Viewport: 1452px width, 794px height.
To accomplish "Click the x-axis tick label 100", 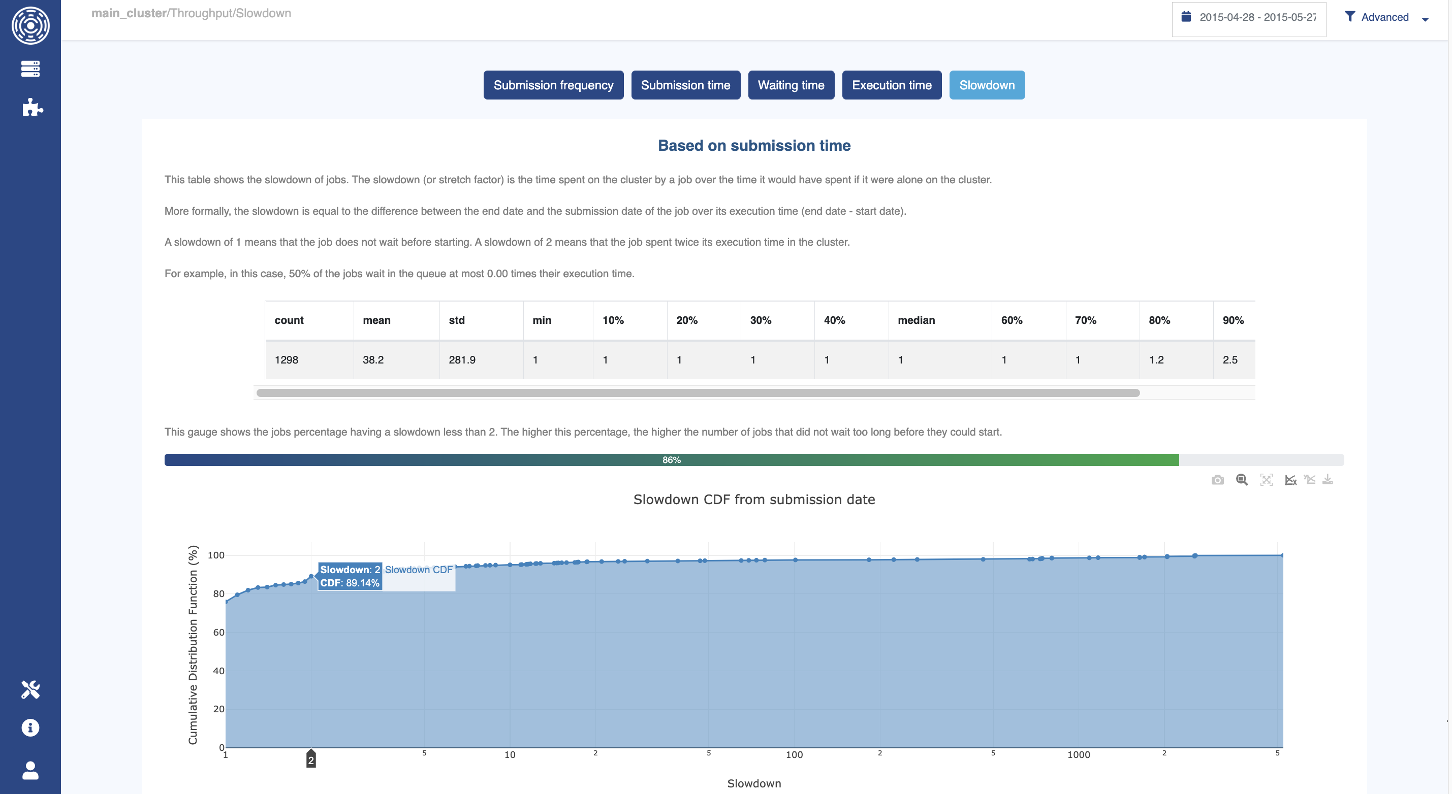I will pos(794,754).
